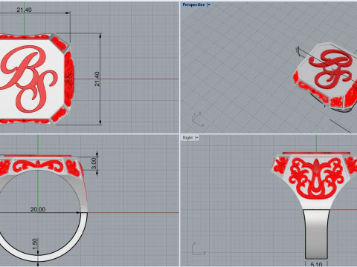Image resolution: width=357 pixels, height=267 pixels.
Task: Open the Perspective viewport dropdown arrow
Action: [x=209, y=4]
